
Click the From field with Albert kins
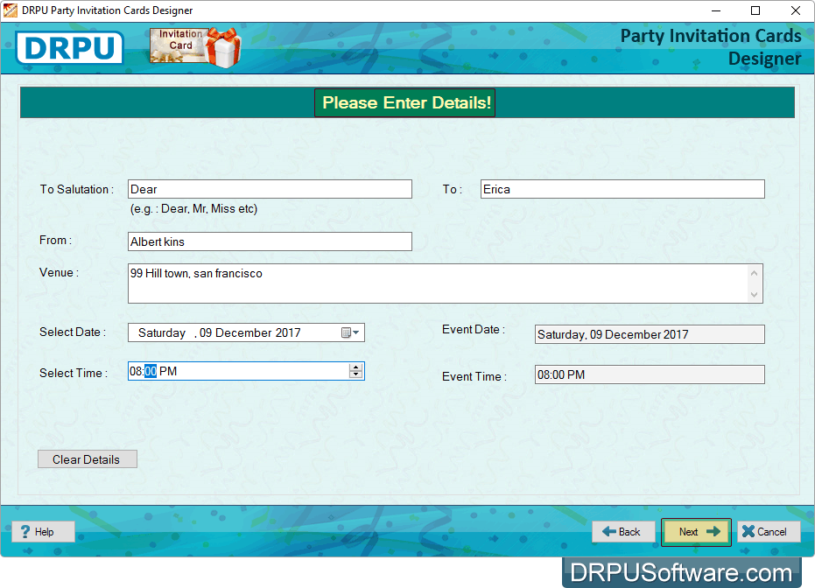(270, 241)
